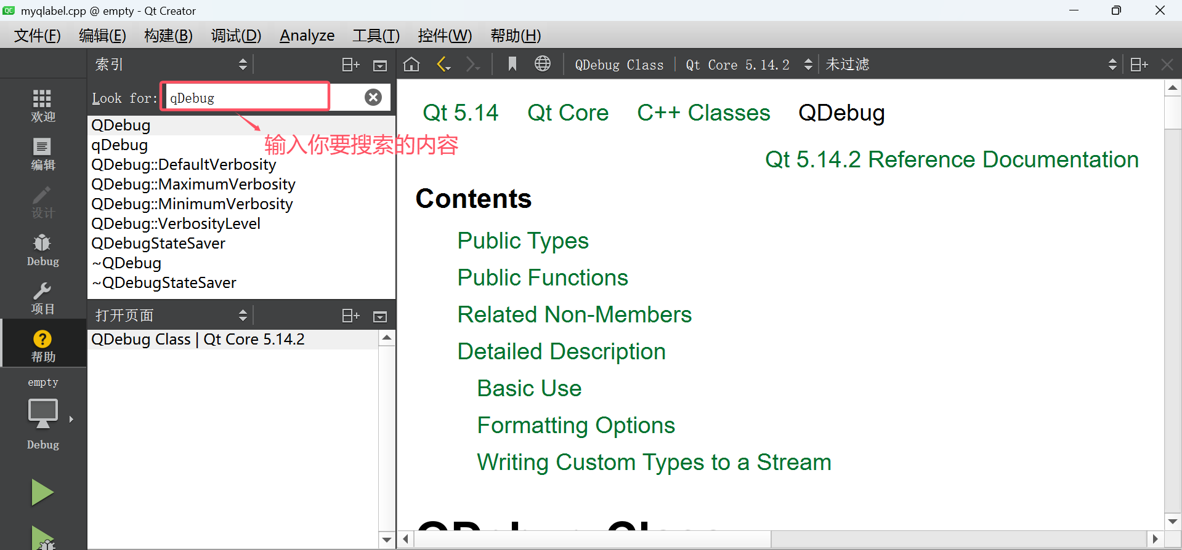Open the online documentation globe icon
Screen dimensions: 1182x550
543,63
